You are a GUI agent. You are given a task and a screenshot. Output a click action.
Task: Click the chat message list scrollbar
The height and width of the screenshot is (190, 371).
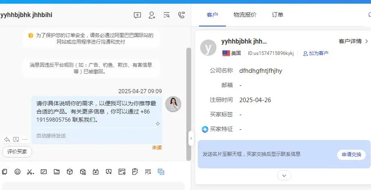point(189,104)
